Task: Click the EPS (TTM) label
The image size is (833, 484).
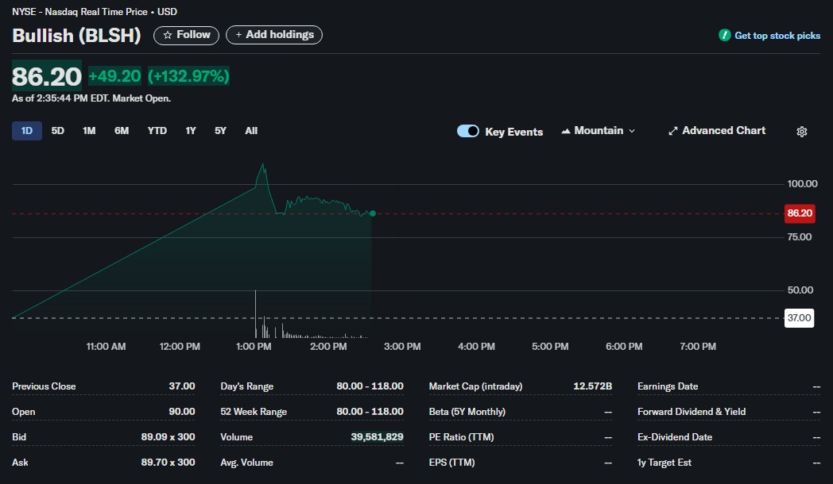Action: (x=451, y=463)
